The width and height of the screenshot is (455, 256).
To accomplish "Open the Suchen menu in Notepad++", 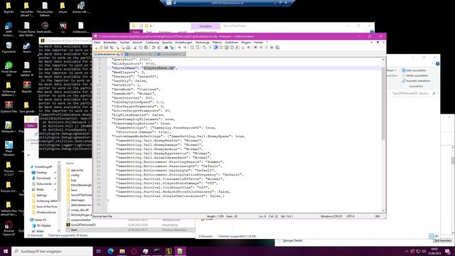I will 124,43.
